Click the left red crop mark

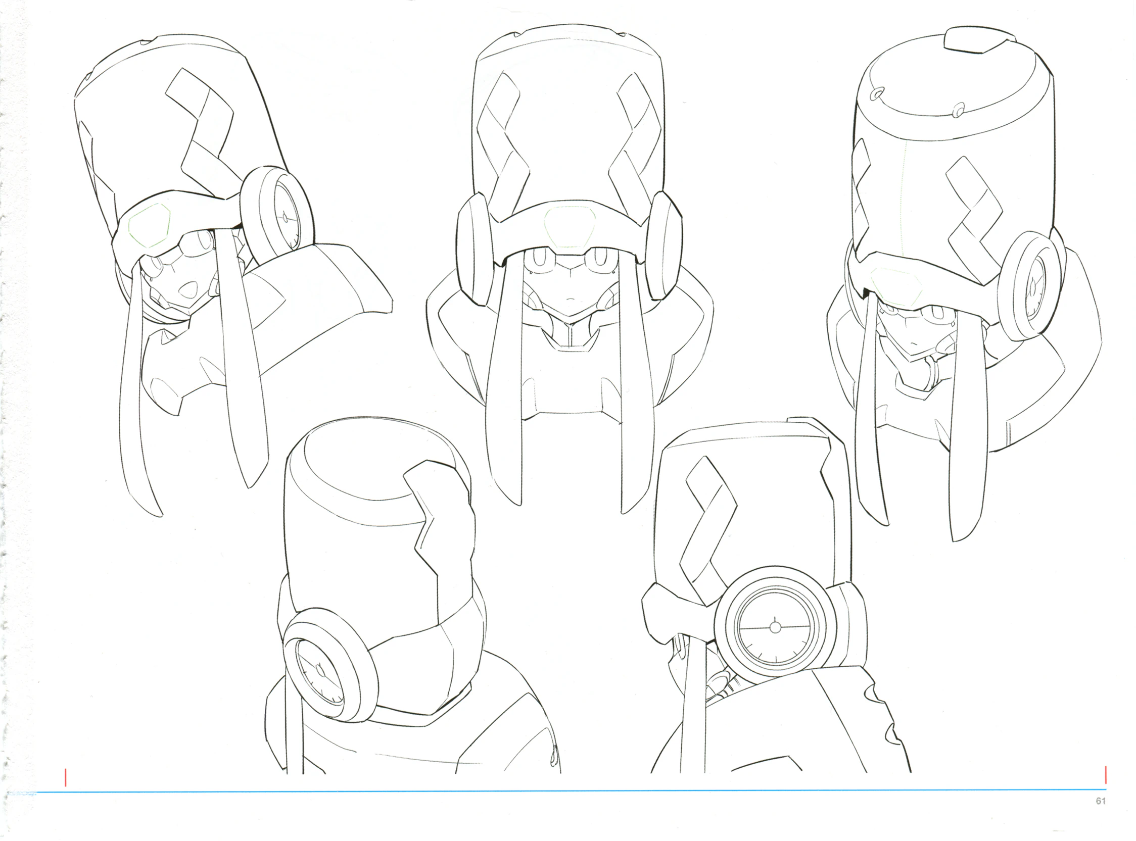pyautogui.click(x=66, y=777)
